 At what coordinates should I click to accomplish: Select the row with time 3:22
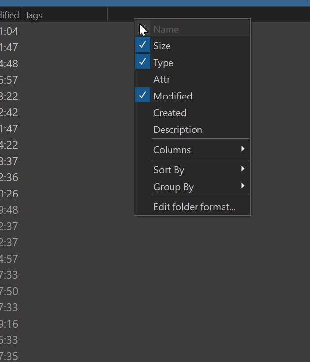[9, 96]
